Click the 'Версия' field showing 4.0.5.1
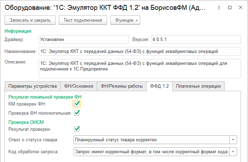 pos(195,40)
